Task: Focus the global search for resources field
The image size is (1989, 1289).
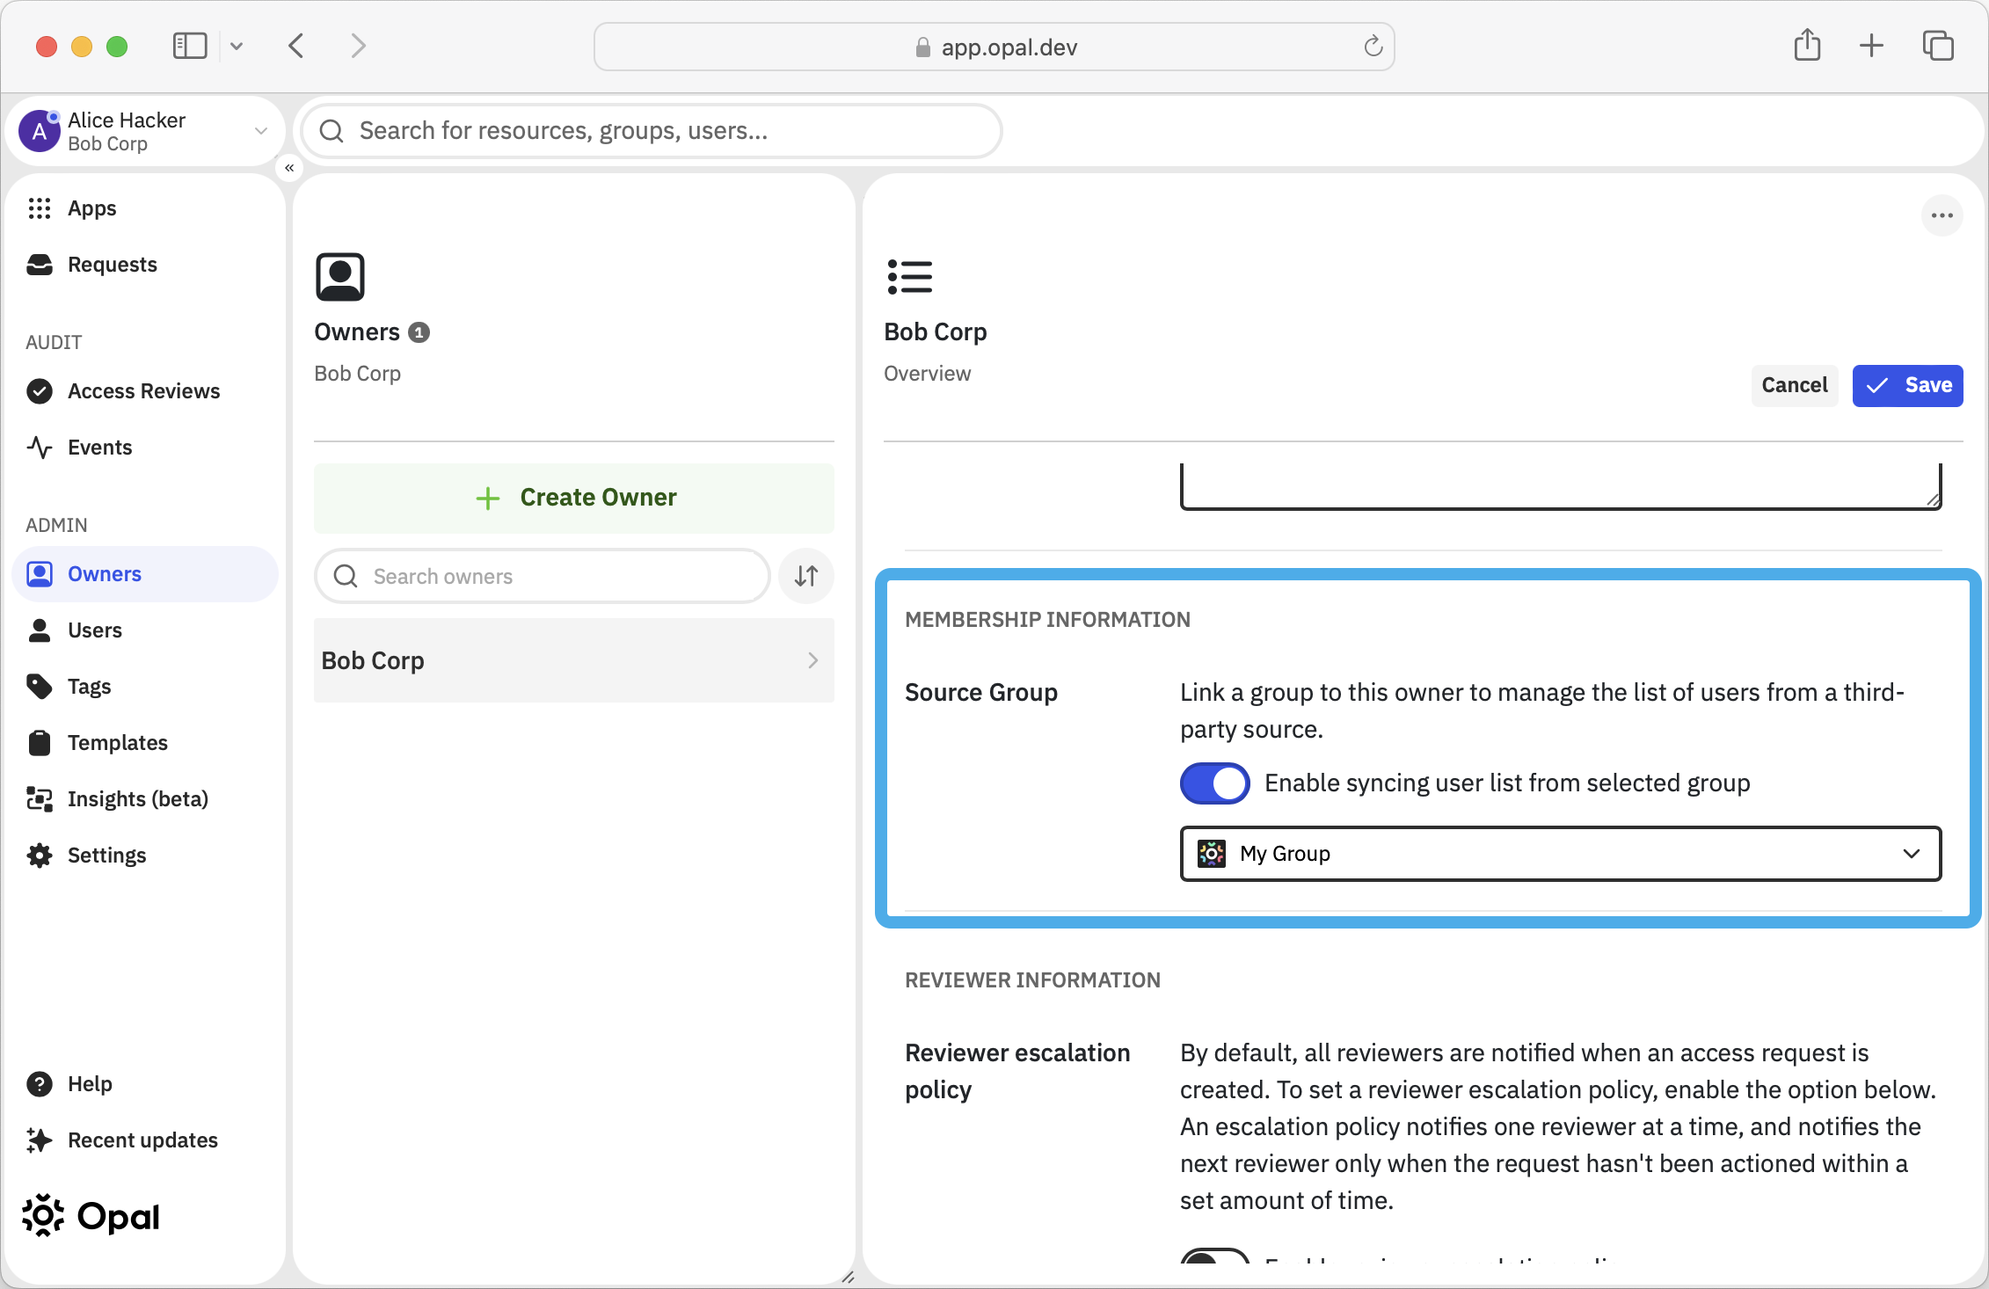Action: tap(652, 131)
